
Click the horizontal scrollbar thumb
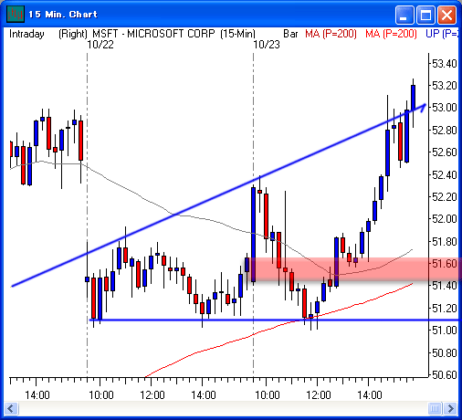(435, 408)
